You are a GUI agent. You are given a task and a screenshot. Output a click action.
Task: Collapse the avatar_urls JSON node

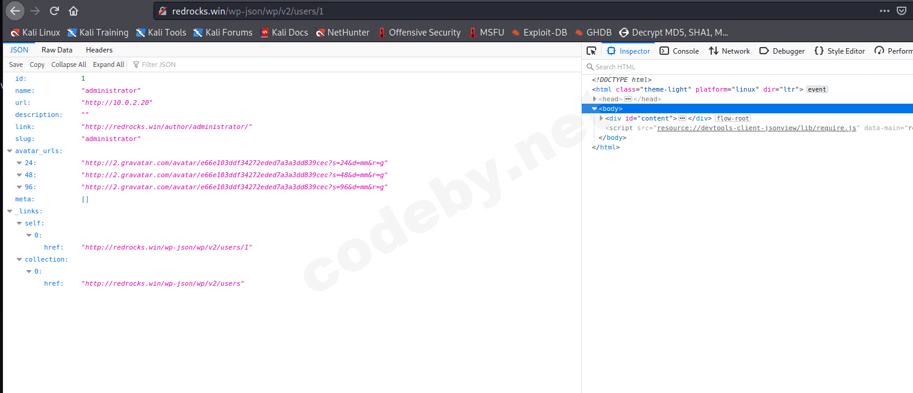[10, 151]
